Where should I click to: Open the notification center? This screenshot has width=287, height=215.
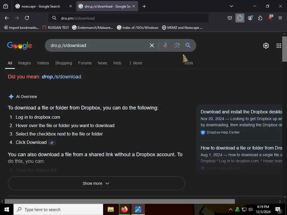tap(278, 210)
